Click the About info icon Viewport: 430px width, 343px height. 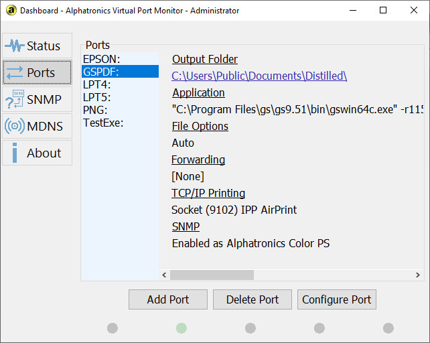[14, 153]
